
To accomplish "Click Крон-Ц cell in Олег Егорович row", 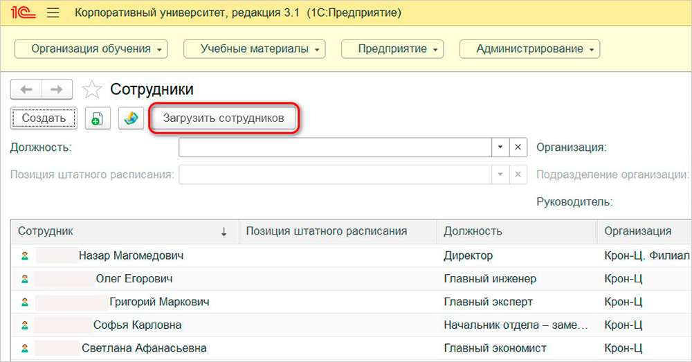I will coord(645,279).
